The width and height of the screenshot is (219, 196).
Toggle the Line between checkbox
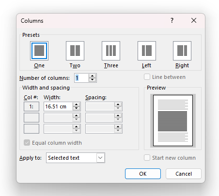point(147,77)
